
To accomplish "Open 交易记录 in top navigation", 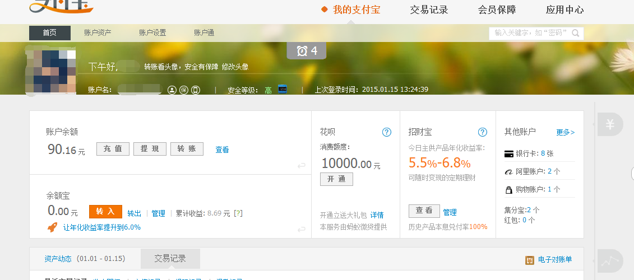I will click(x=429, y=10).
